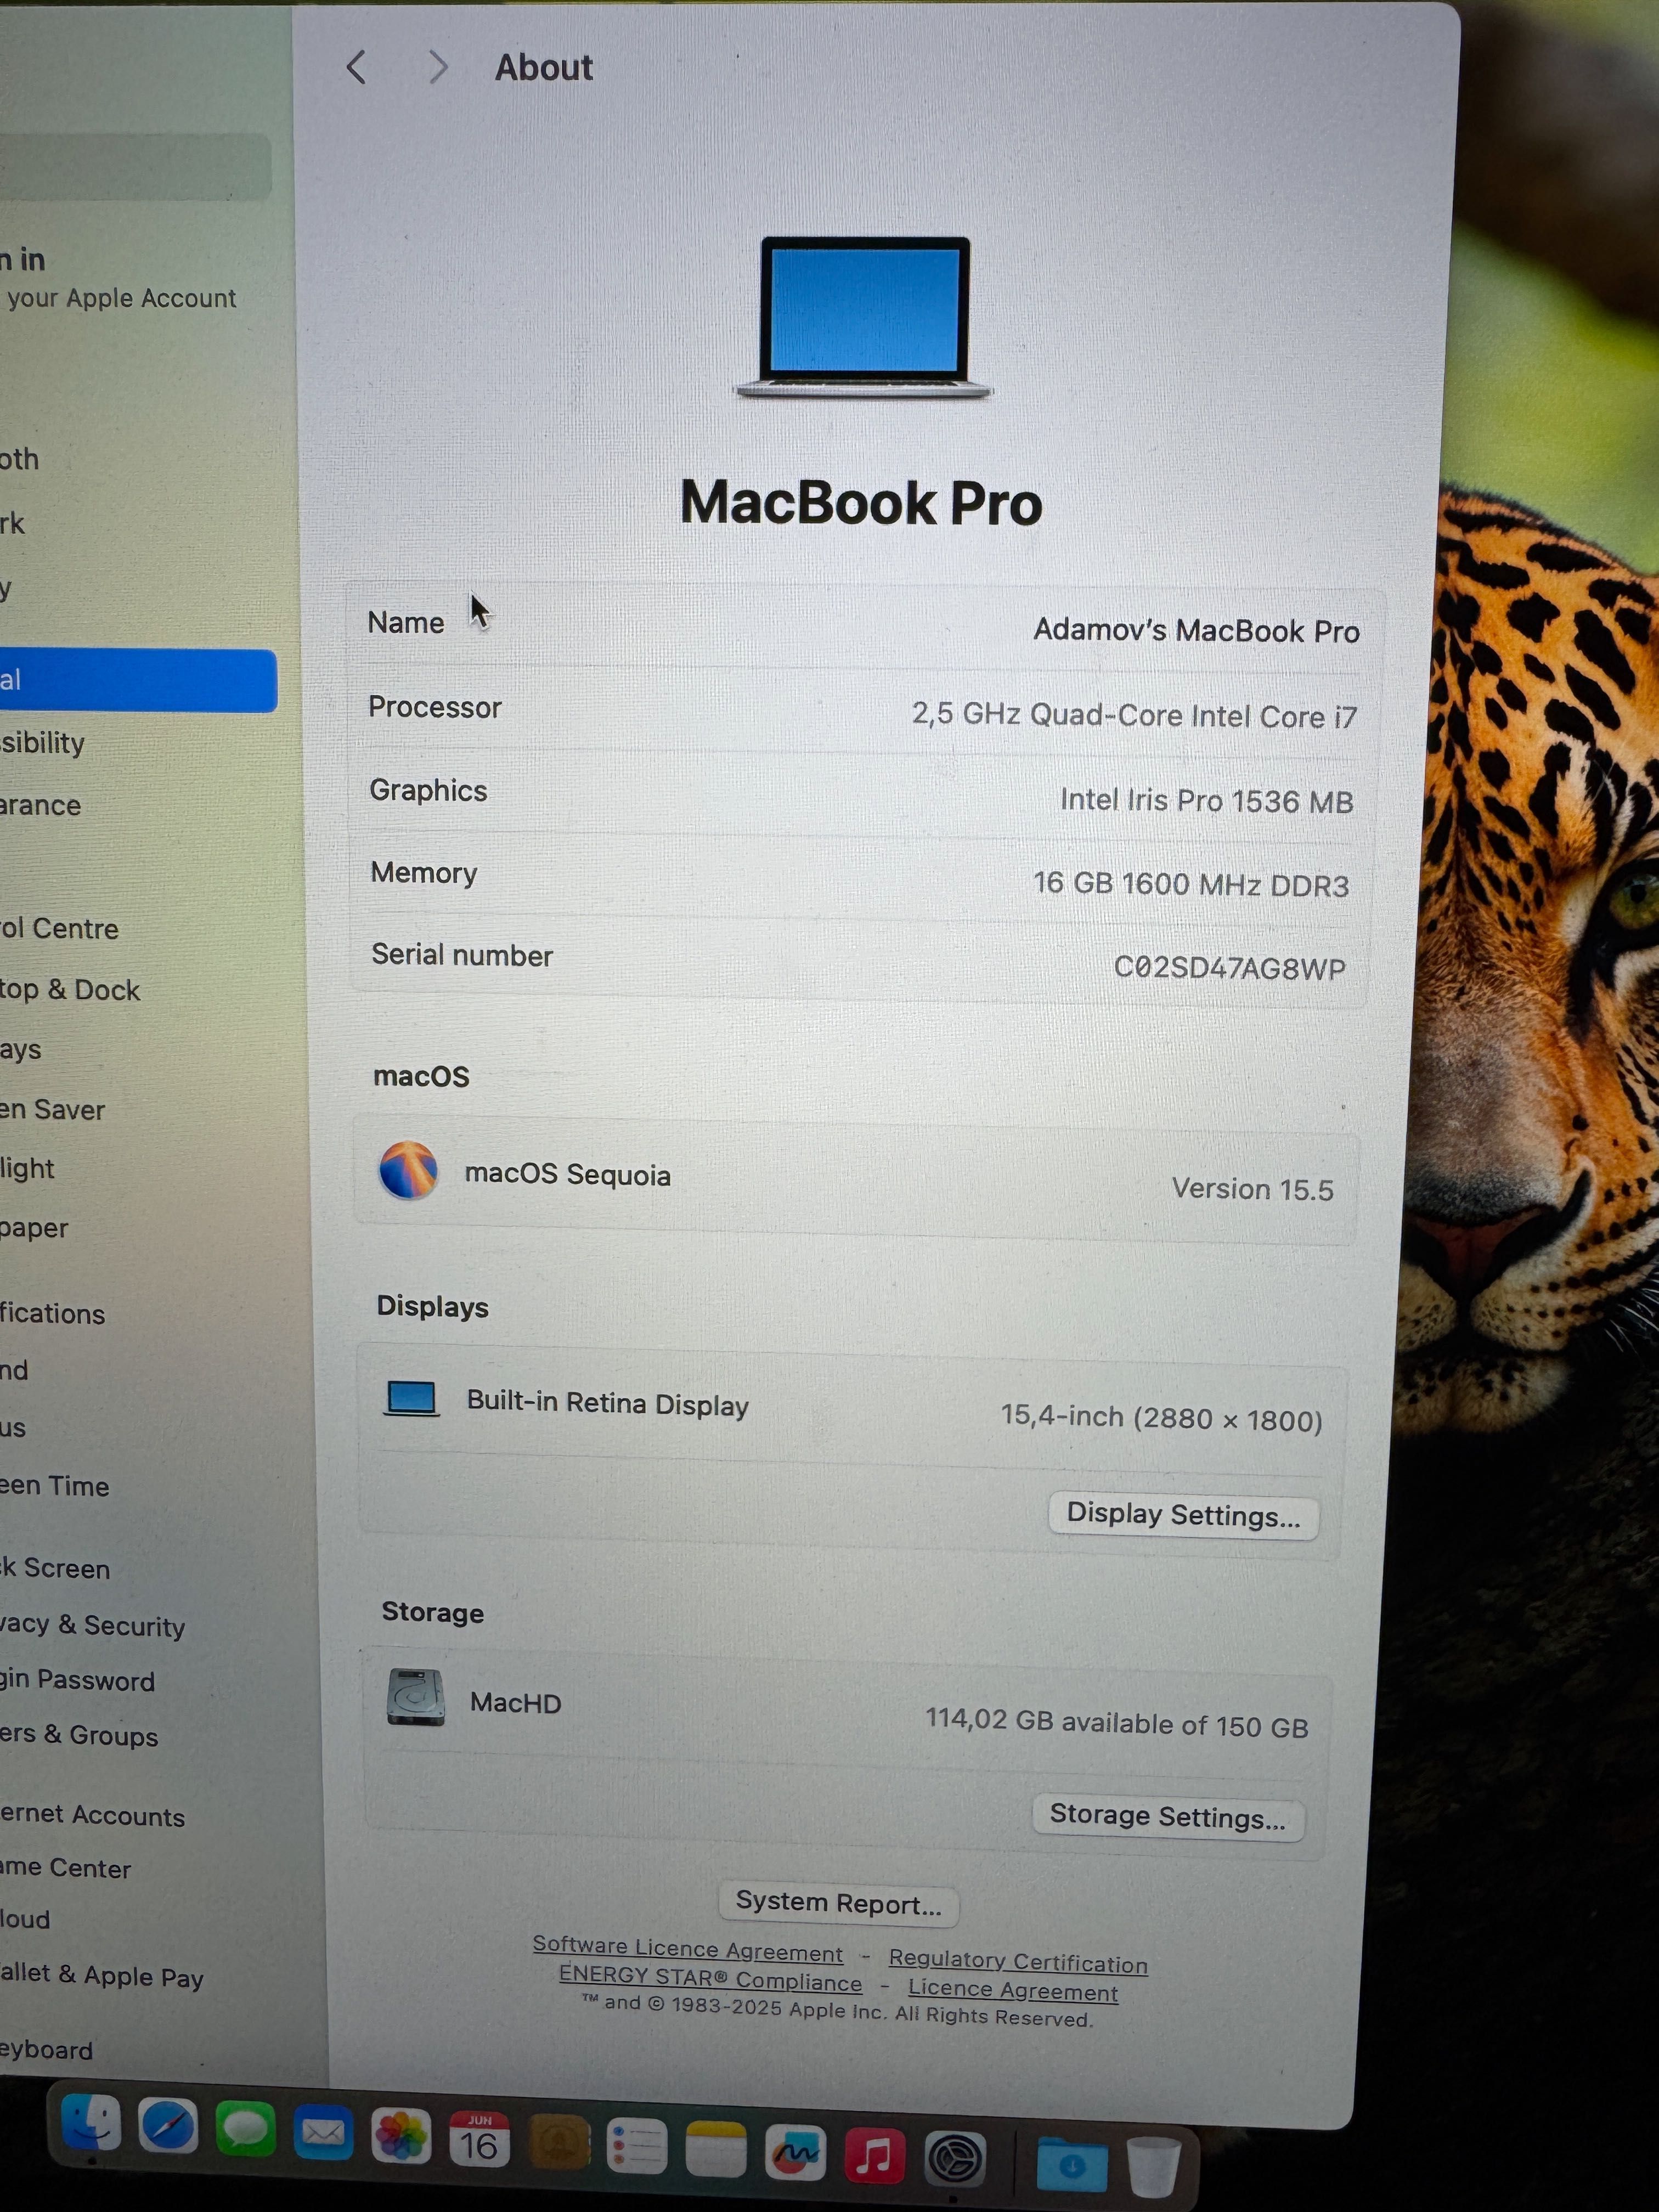Open ENERGY STAR Compliance link
The image size is (1659, 2212).
coord(710,1978)
